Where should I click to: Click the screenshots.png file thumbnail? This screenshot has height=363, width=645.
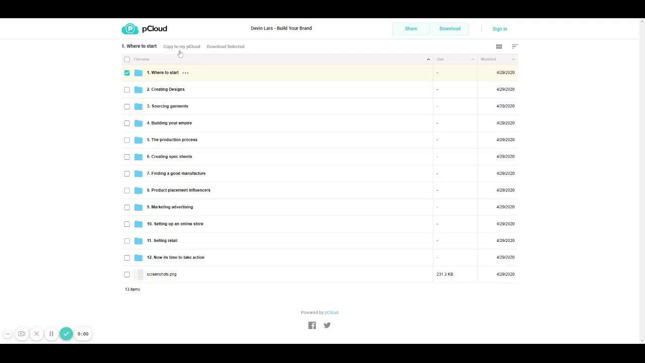point(140,274)
